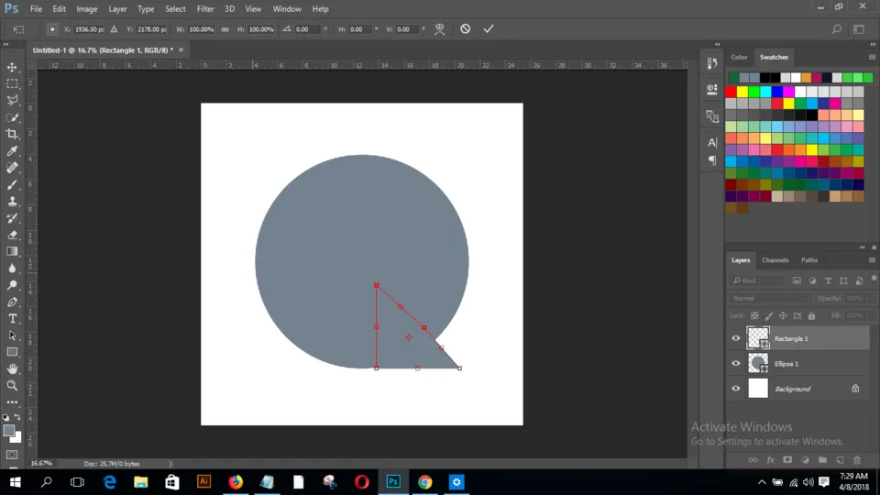Open Chrome from the taskbar

(424, 482)
